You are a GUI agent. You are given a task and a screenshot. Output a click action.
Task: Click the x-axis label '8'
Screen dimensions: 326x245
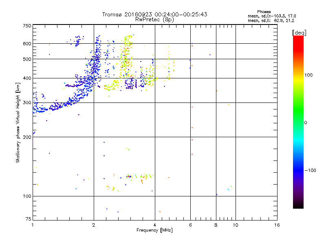tap(216, 225)
